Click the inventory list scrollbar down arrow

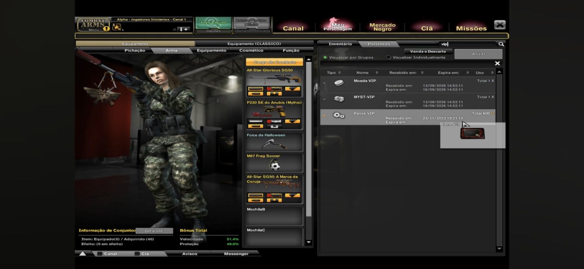coord(499,249)
